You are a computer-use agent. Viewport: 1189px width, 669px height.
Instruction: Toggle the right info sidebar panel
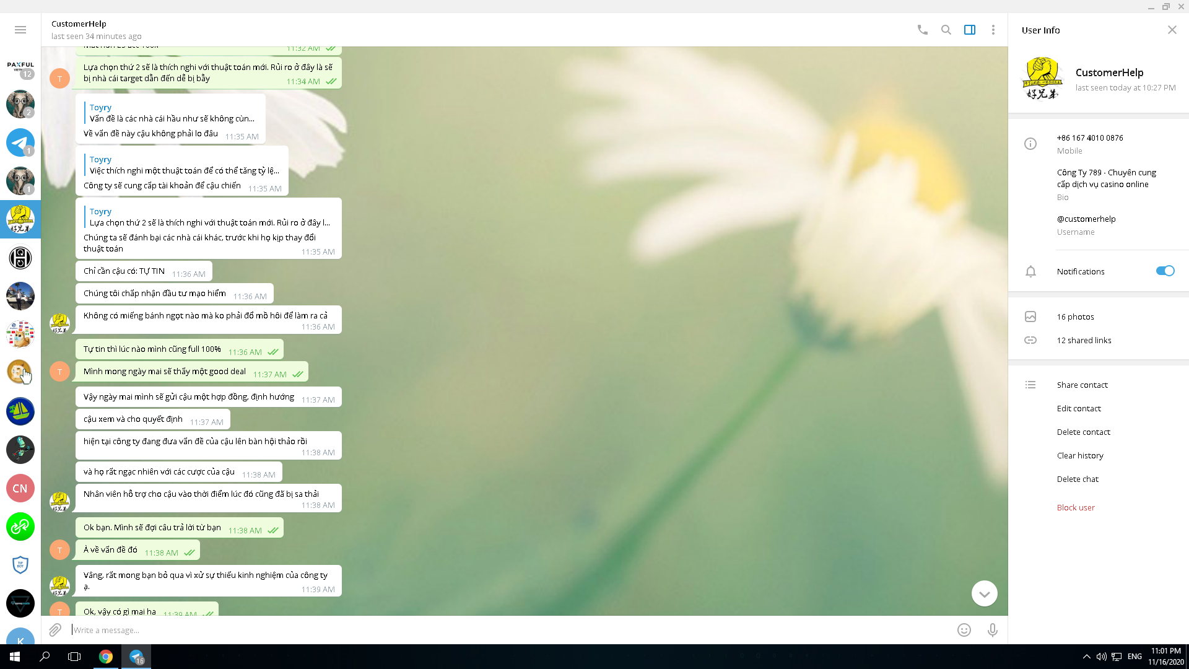pos(970,30)
